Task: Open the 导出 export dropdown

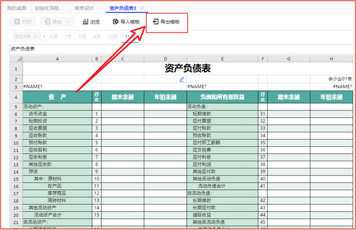Action: click(57, 22)
